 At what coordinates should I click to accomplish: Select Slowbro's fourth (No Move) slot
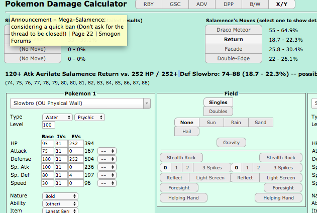coord(33,58)
